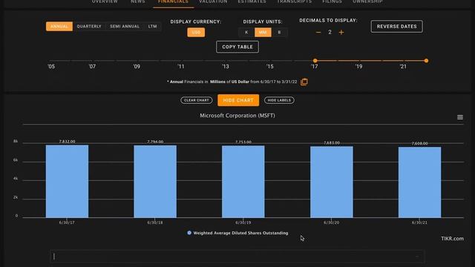Open the Financials tab
Image resolution: width=475 pixels, height=267 pixels.
tap(173, 1)
